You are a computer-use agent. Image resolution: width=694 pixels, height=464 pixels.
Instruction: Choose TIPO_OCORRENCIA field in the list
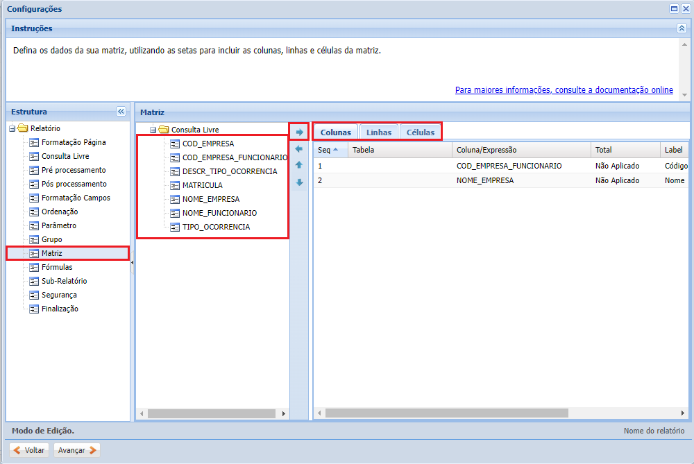(x=216, y=227)
